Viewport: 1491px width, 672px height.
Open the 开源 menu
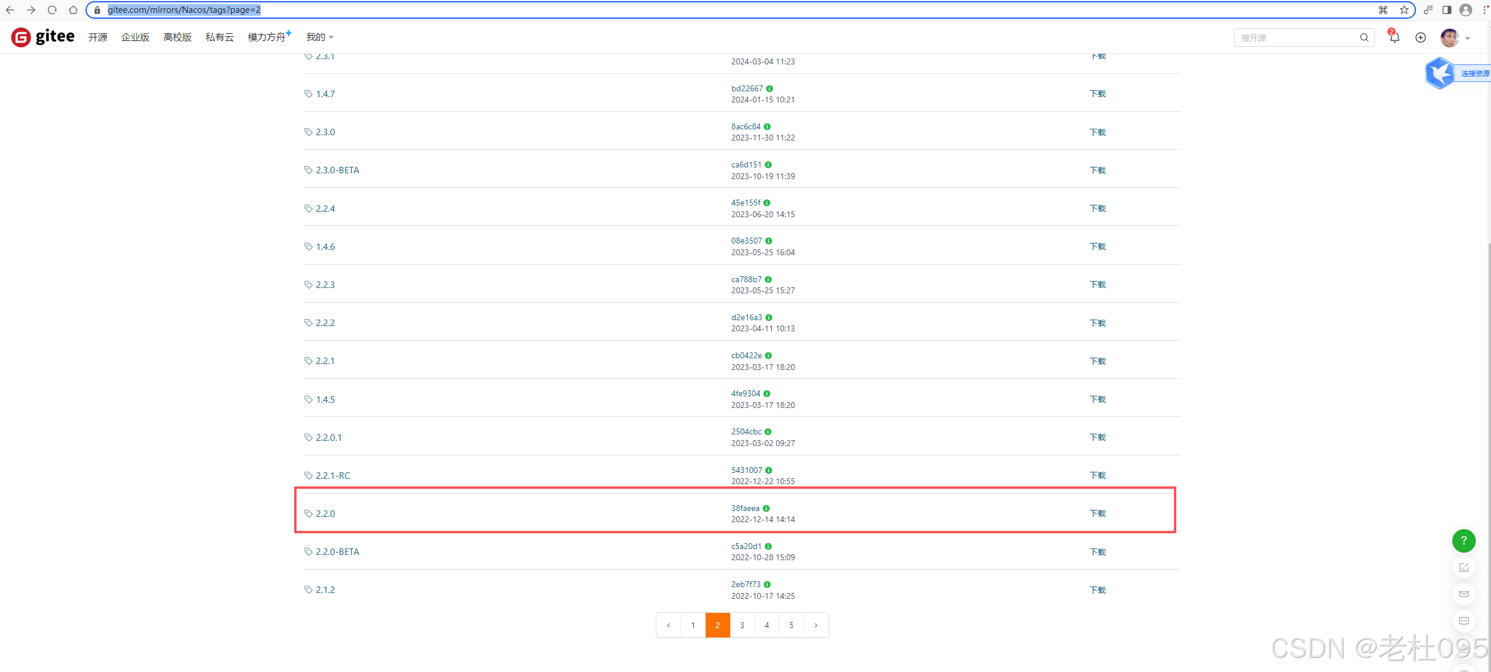[x=98, y=37]
